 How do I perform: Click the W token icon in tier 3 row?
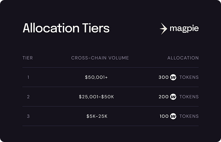pos(173,116)
